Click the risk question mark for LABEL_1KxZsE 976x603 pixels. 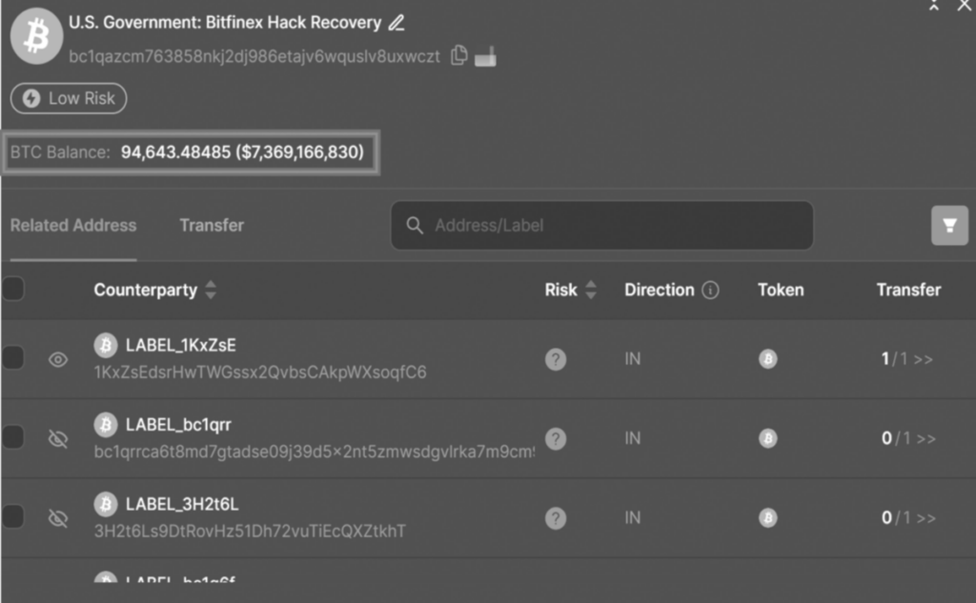pos(556,359)
